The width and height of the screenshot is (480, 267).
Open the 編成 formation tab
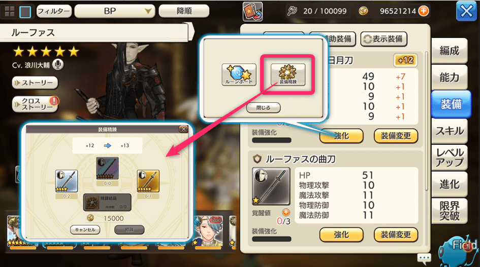pyautogui.click(x=450, y=51)
